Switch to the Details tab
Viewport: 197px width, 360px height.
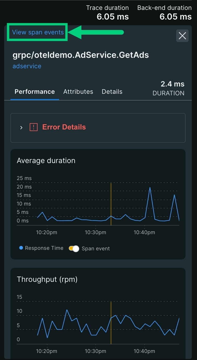pos(112,92)
